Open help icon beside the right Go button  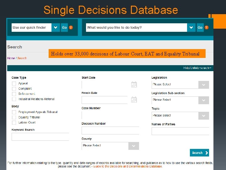(x=207, y=27)
